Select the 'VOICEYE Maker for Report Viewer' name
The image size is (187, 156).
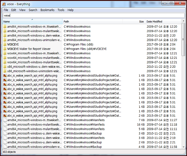tap(29, 49)
